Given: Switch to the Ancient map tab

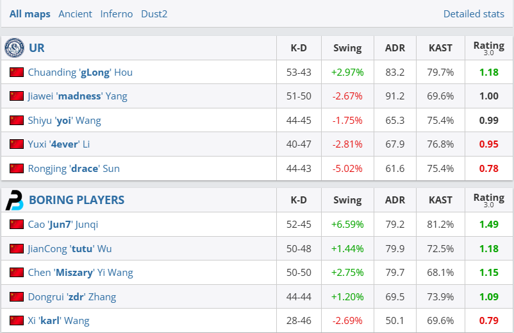Looking at the screenshot, I should (x=75, y=13).
